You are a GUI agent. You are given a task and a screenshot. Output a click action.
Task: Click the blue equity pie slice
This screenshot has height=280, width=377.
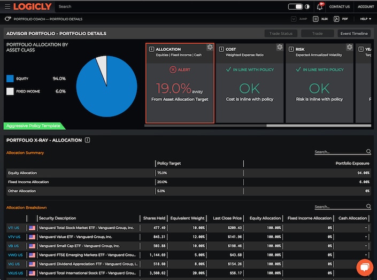pos(106,96)
